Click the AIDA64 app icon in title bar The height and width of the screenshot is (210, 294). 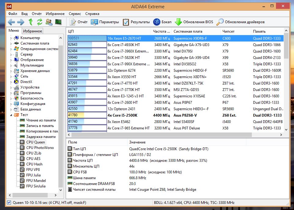(x=9, y=6)
